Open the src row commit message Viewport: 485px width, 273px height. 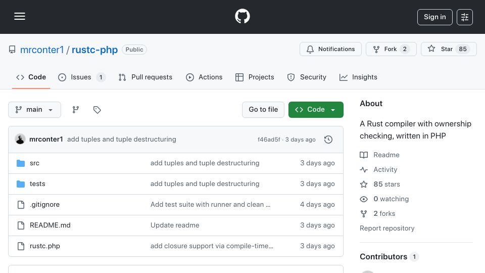click(205, 163)
